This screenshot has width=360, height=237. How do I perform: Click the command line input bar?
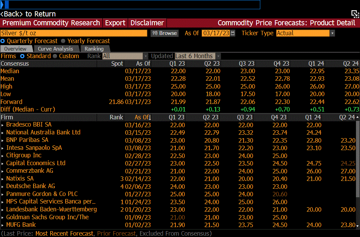pos(130,4)
